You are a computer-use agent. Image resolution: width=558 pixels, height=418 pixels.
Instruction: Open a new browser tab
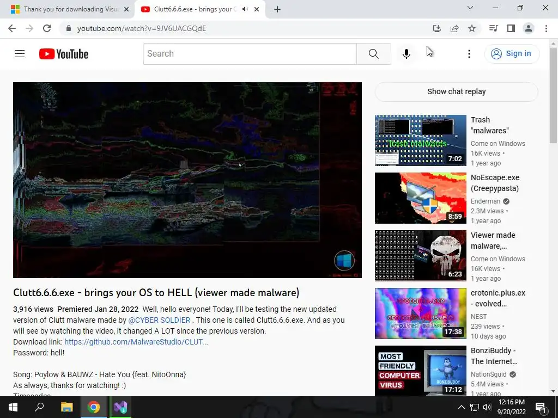pos(277,9)
